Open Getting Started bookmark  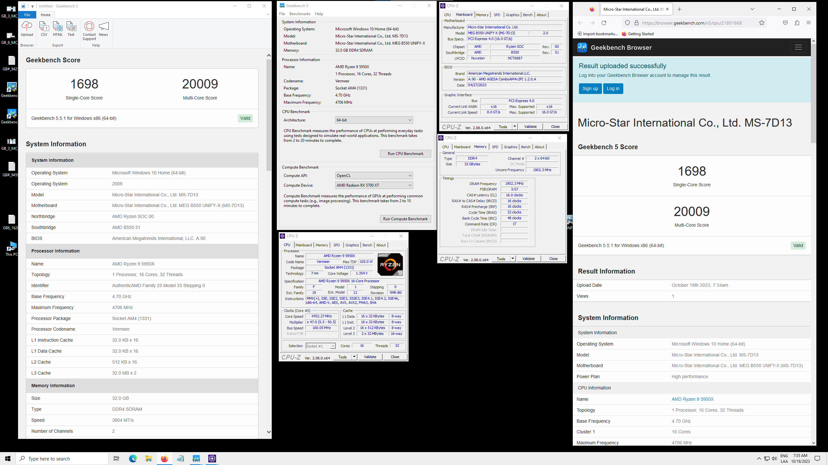click(x=637, y=34)
